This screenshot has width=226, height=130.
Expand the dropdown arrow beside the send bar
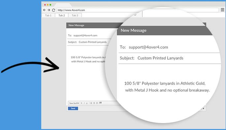coord(203,108)
